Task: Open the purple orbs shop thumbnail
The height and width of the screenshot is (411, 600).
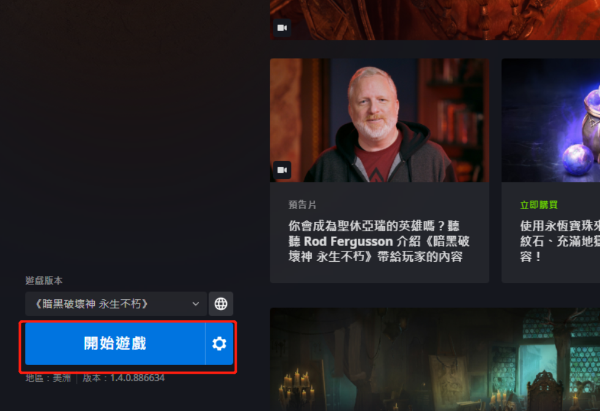Action: (550, 120)
